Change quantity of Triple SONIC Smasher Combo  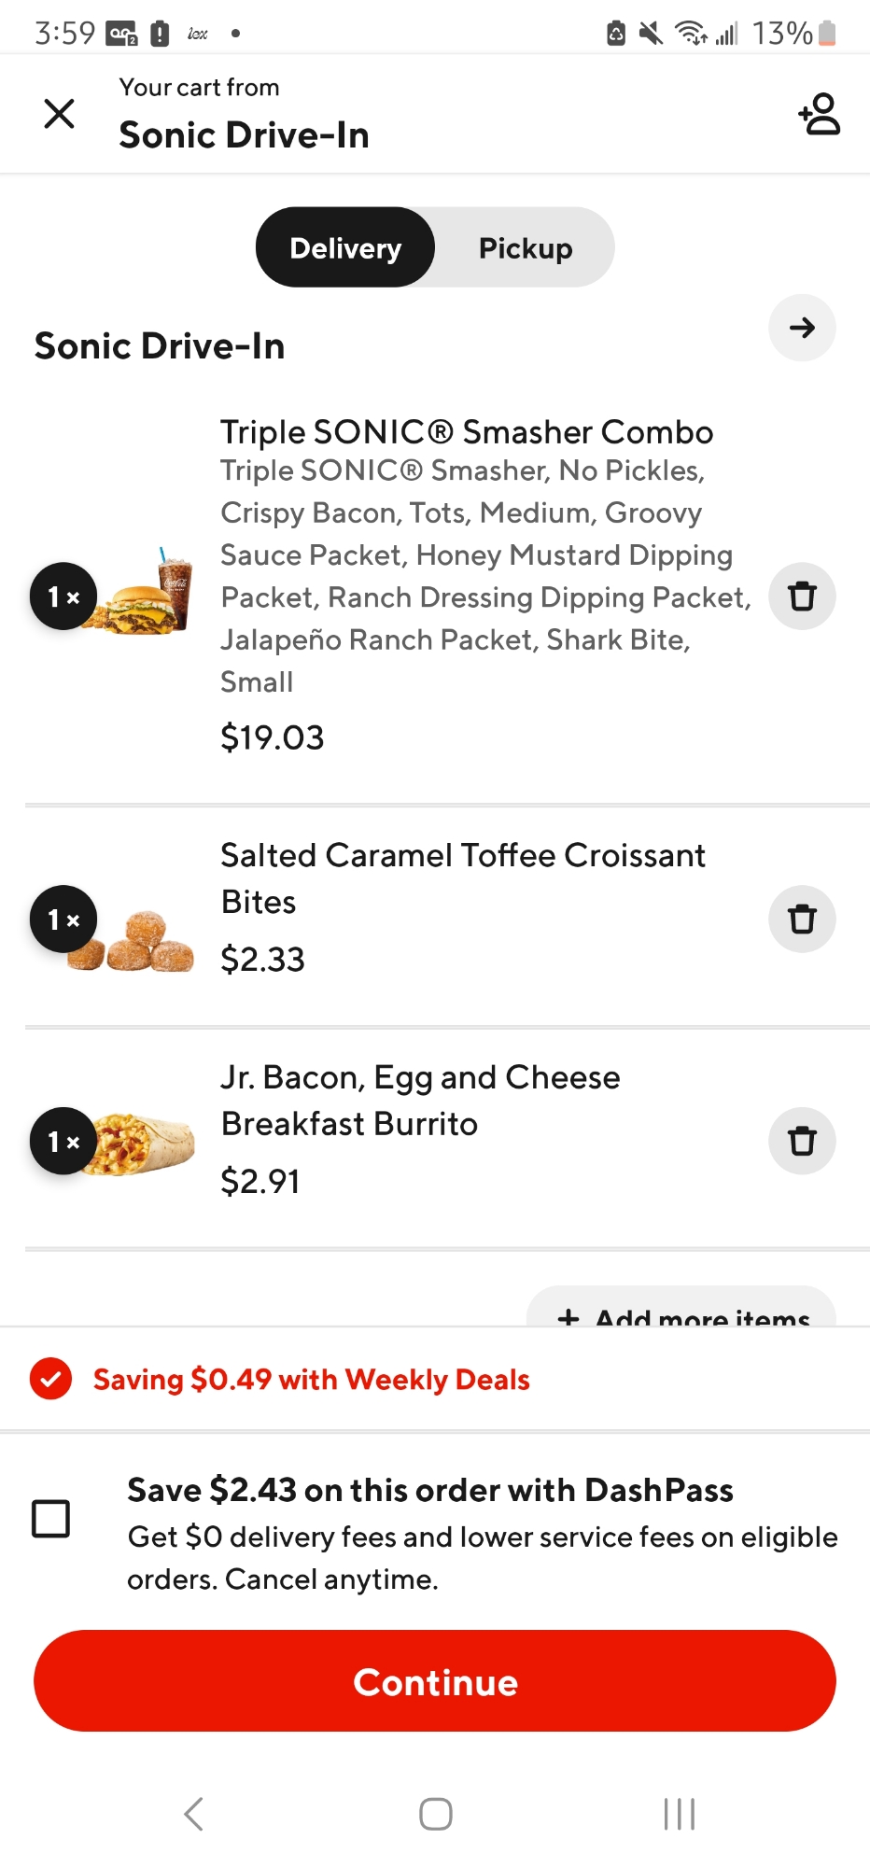[x=63, y=597]
